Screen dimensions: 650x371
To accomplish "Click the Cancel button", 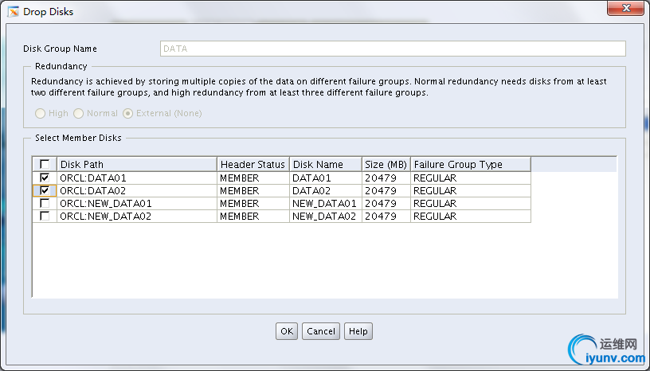I will [321, 331].
